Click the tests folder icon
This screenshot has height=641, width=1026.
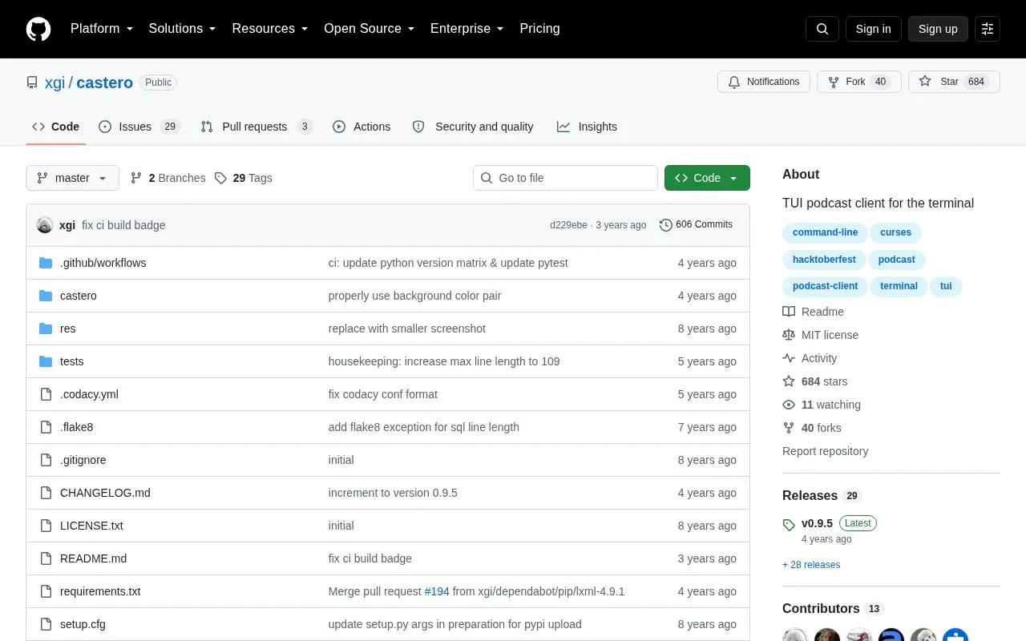pyautogui.click(x=46, y=361)
